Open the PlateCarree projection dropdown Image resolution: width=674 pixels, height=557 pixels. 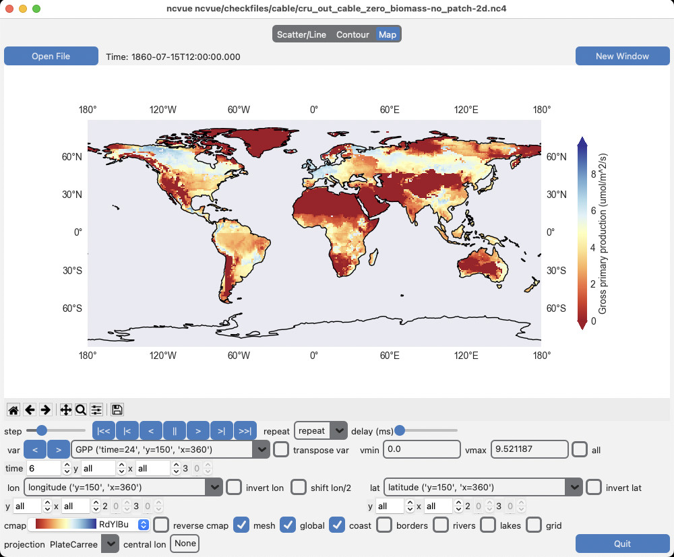pyautogui.click(x=111, y=544)
